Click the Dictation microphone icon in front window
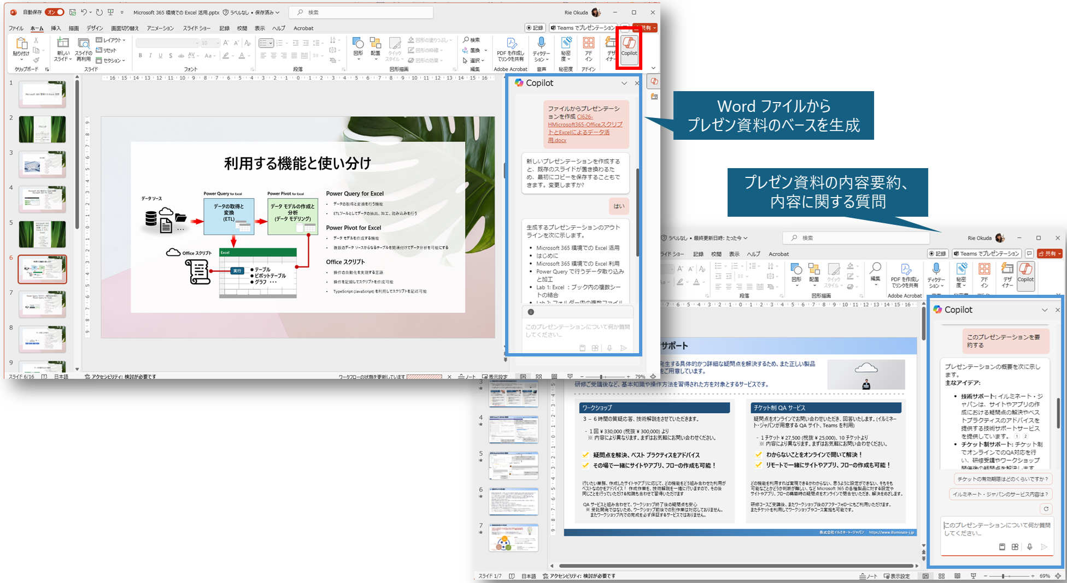 coord(541,43)
